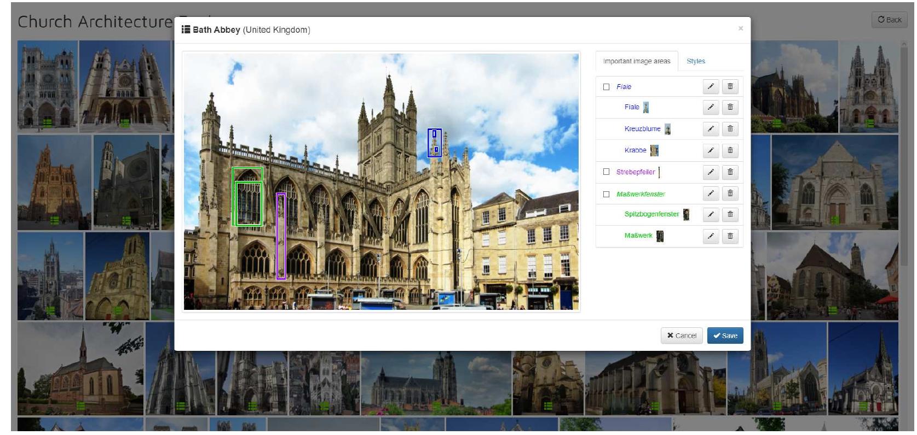This screenshot has height=435, width=917.
Task: Delete the Maßwerk sub-area
Action: click(x=730, y=236)
